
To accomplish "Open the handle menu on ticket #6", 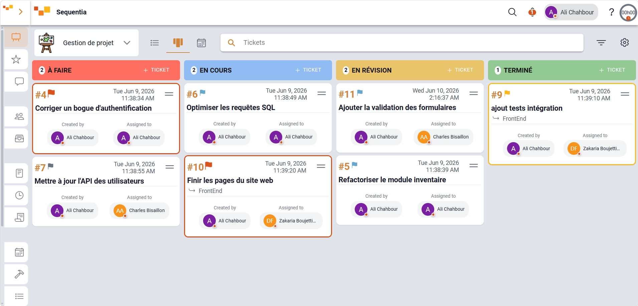I will pos(322,94).
